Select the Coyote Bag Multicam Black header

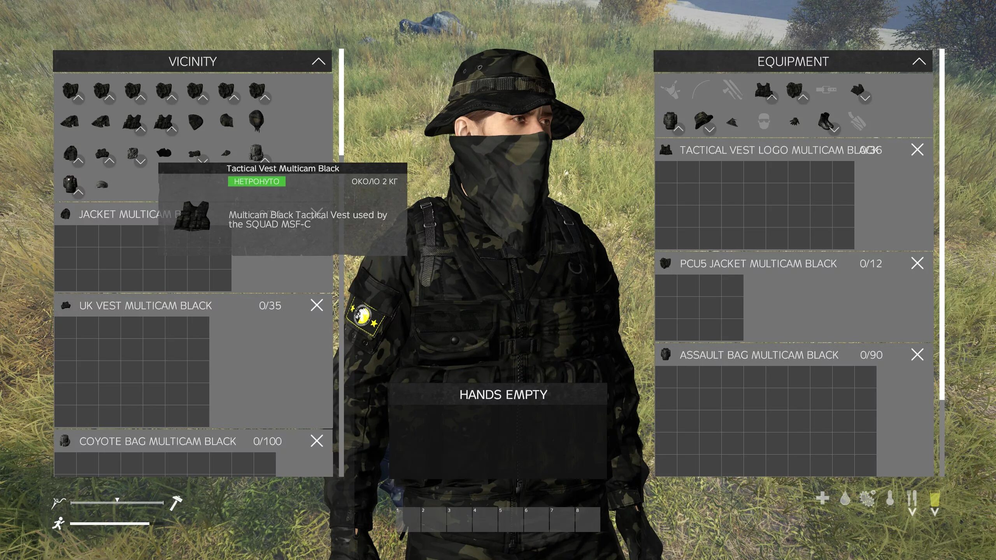[158, 441]
